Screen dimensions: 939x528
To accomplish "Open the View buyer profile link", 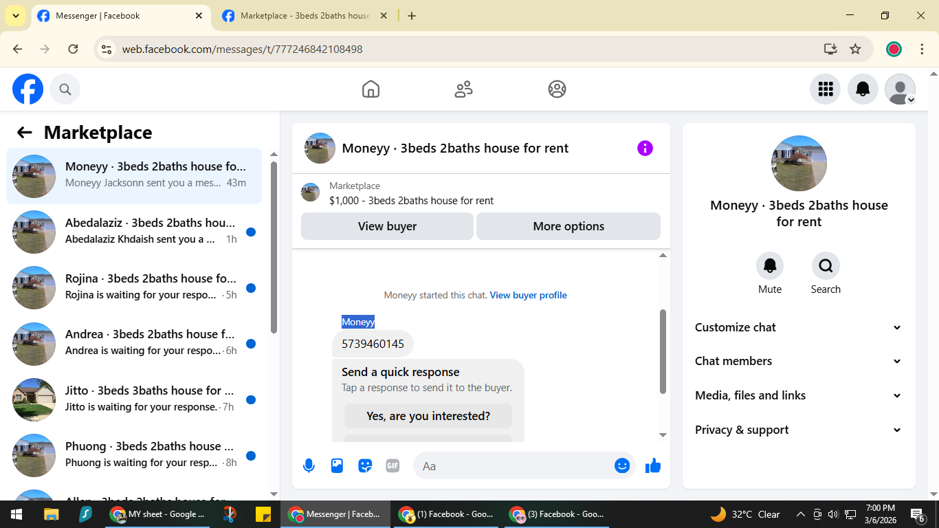I will pos(528,295).
